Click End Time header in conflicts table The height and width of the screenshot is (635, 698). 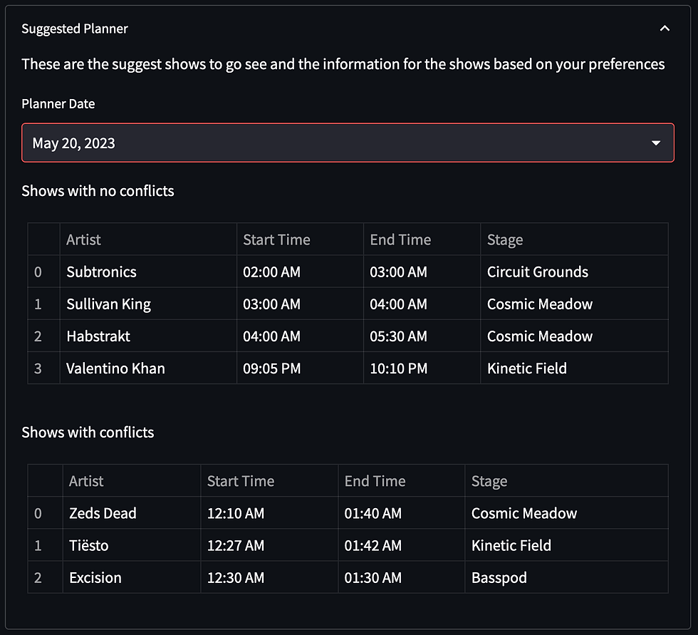(402, 481)
